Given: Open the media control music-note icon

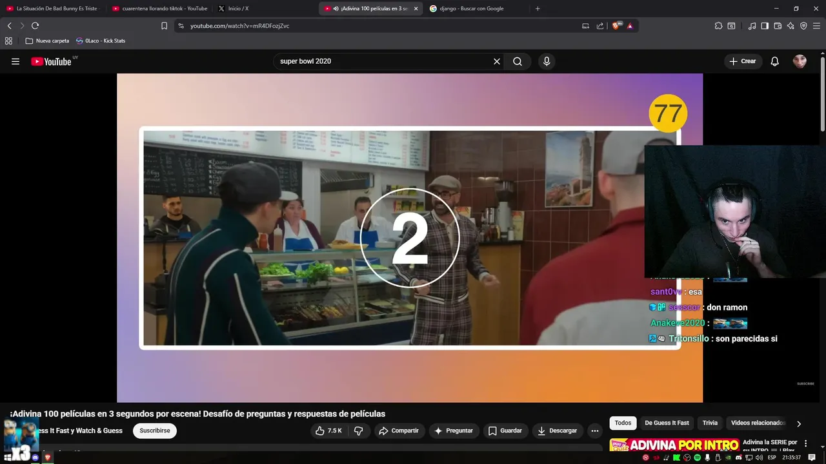Looking at the screenshot, I should coord(752,26).
